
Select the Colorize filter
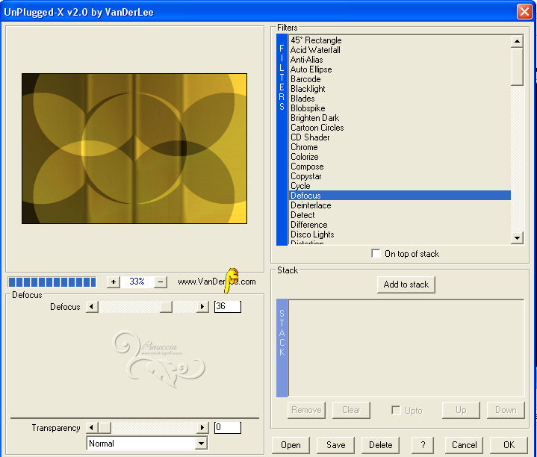point(400,157)
